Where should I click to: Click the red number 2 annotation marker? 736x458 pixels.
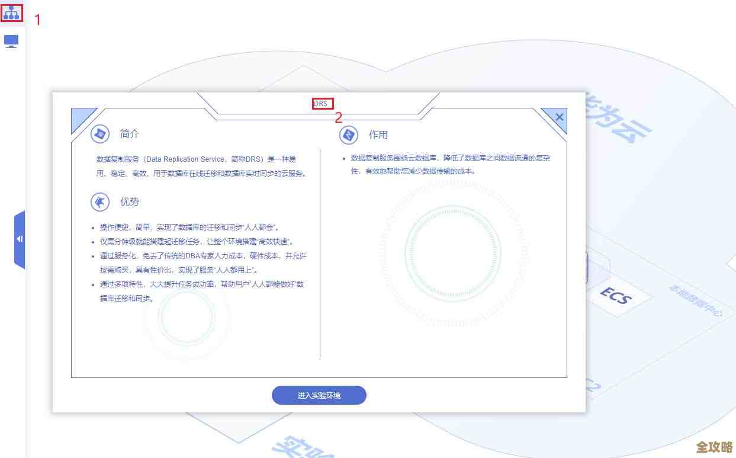click(x=339, y=118)
